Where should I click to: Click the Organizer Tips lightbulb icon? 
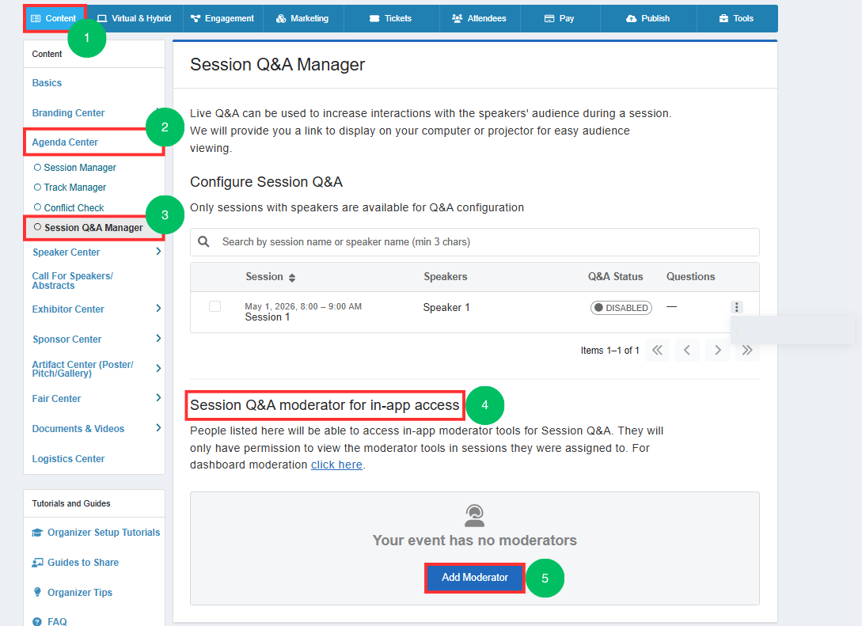click(x=37, y=593)
